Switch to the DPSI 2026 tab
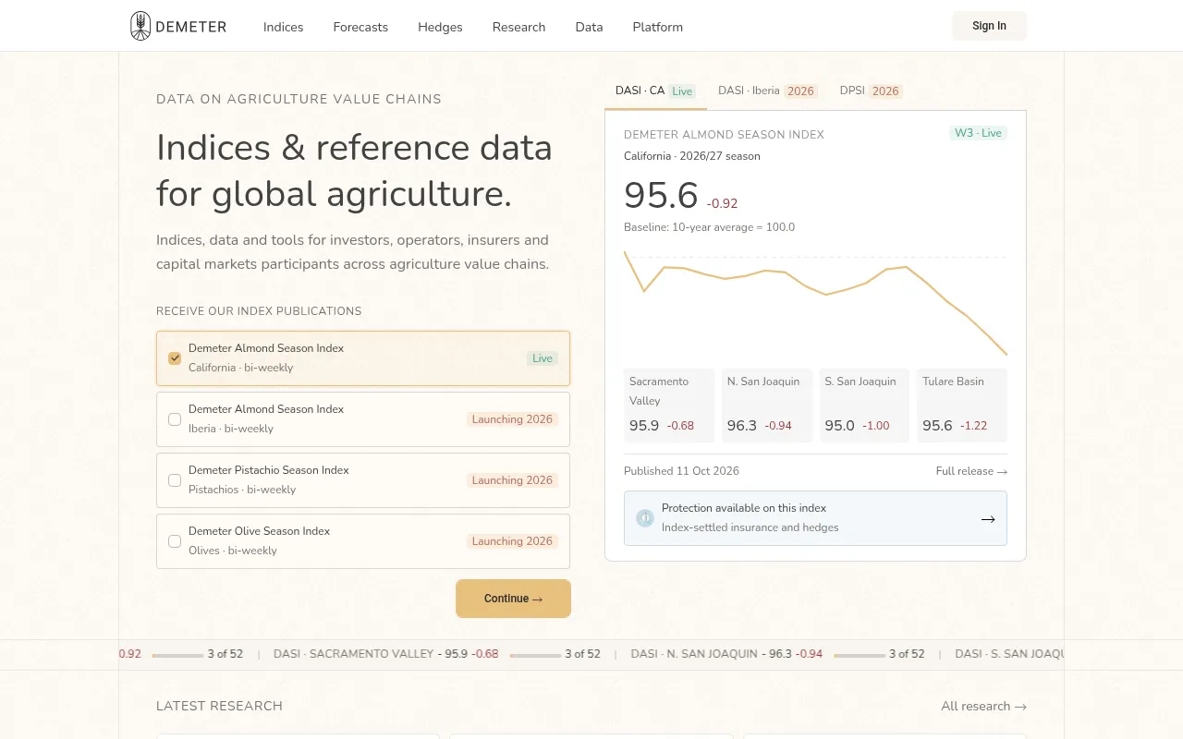The width and height of the screenshot is (1183, 739). point(871,91)
